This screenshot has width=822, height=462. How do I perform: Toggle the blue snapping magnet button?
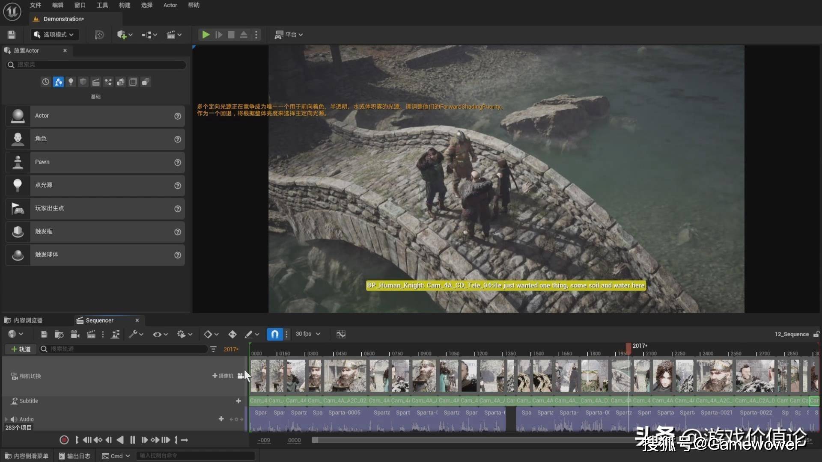pos(274,334)
